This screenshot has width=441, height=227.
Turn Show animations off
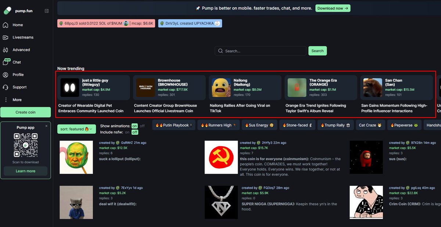tap(142, 126)
